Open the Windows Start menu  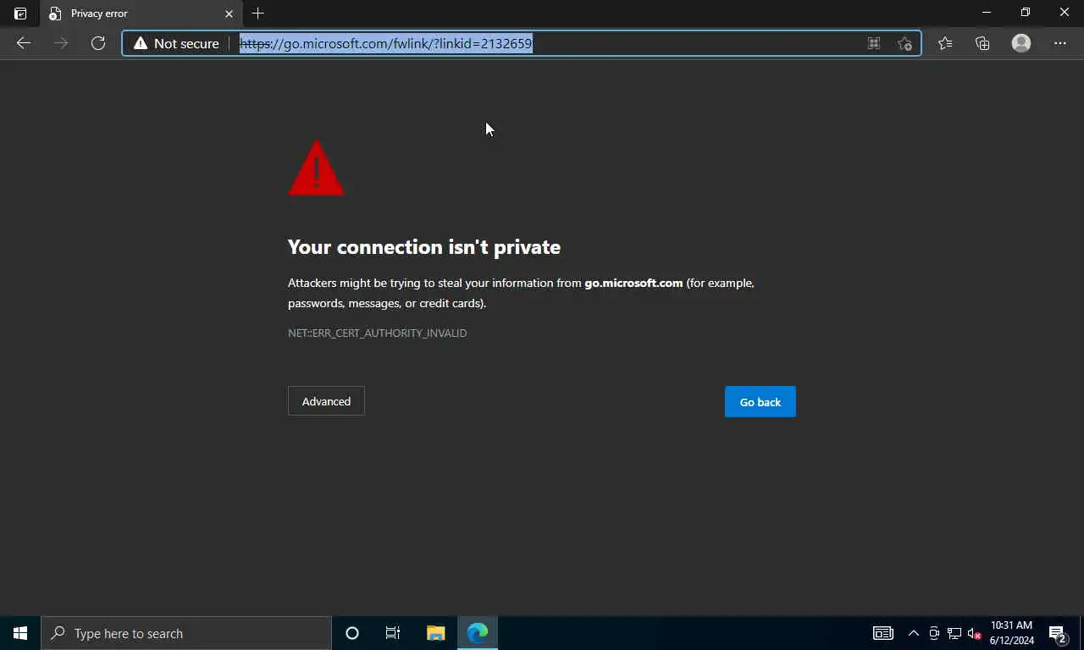pos(20,633)
